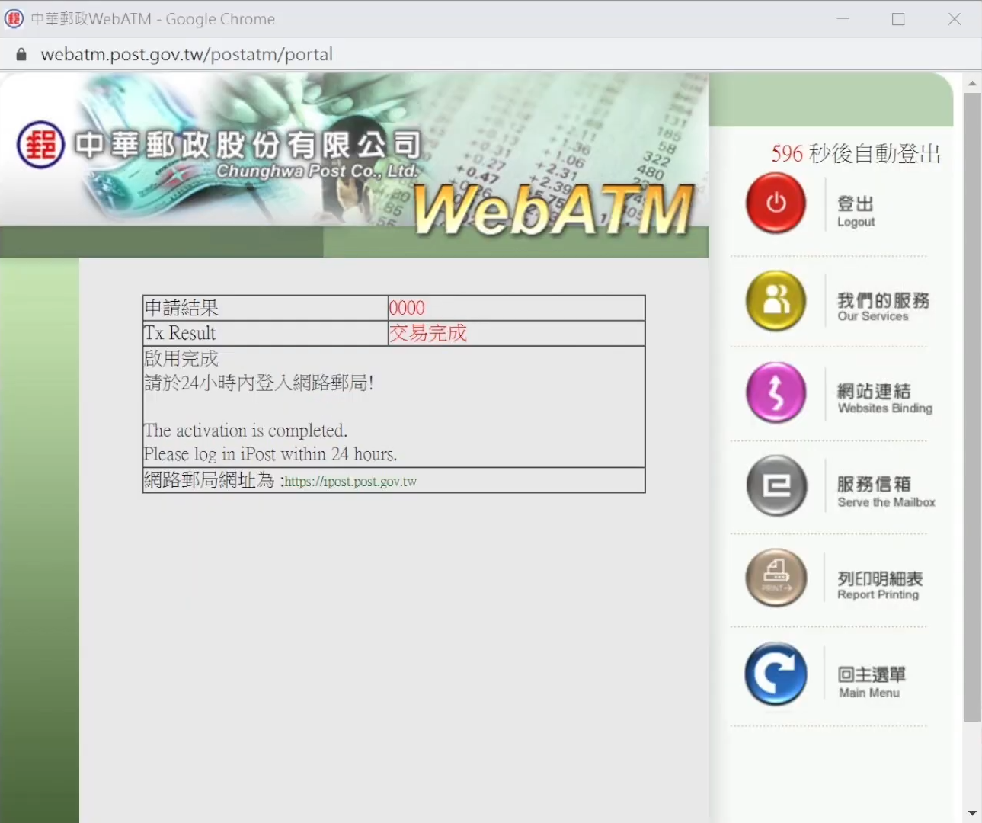
Task: Close the WebATM Chrome window
Action: click(955, 18)
